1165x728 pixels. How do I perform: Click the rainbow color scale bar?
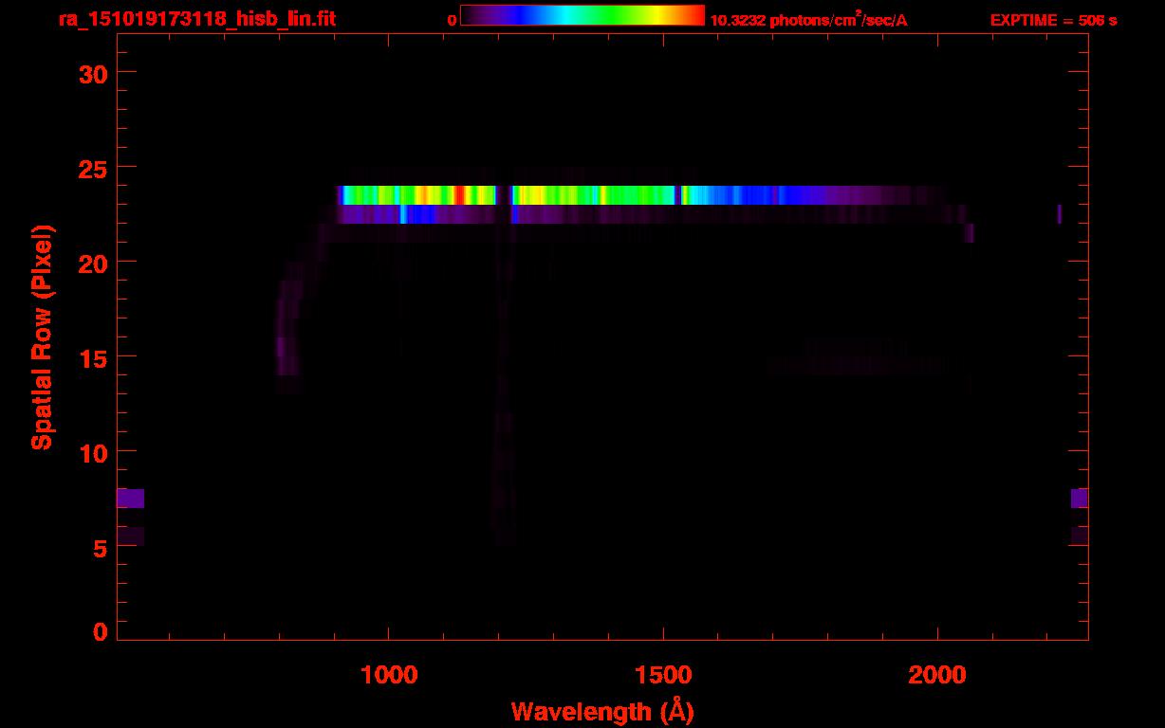[582, 16]
